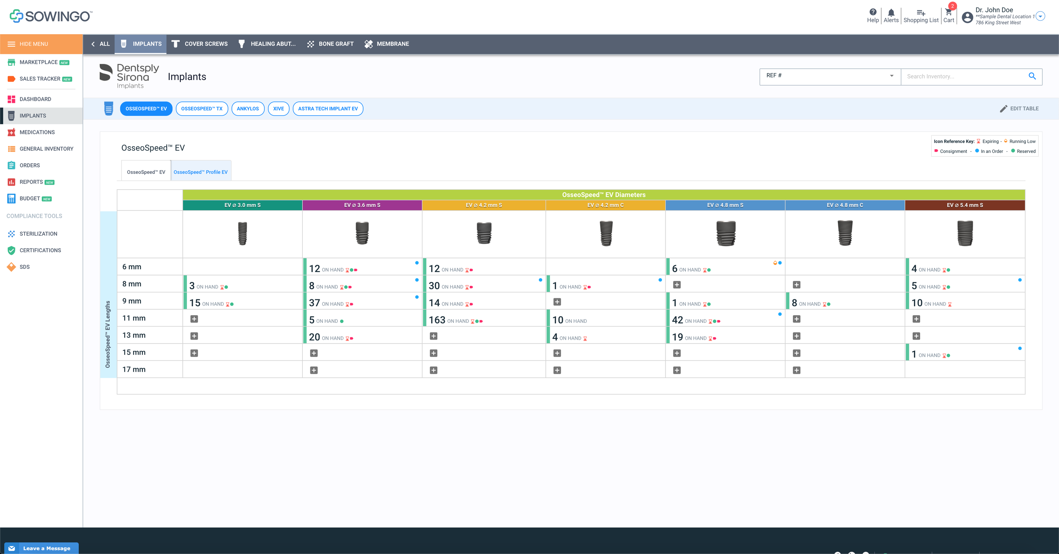Open General Inventory section
1059x554 pixels.
click(41, 149)
